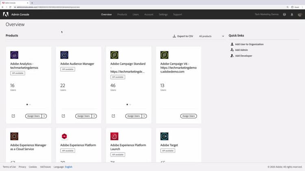This screenshot has height=171, width=305.
Task: Reload the page in browser
Action: pos(10,7)
